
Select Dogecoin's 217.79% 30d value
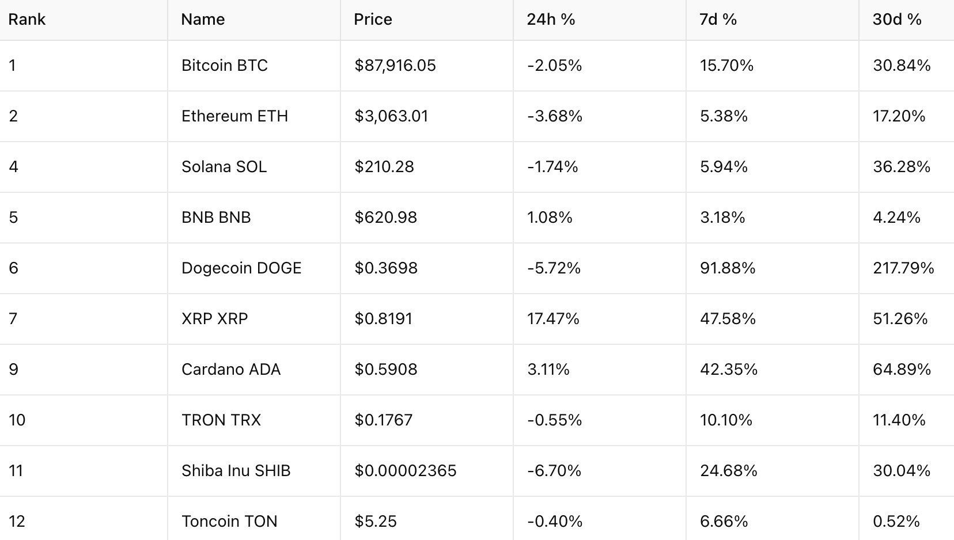(903, 268)
